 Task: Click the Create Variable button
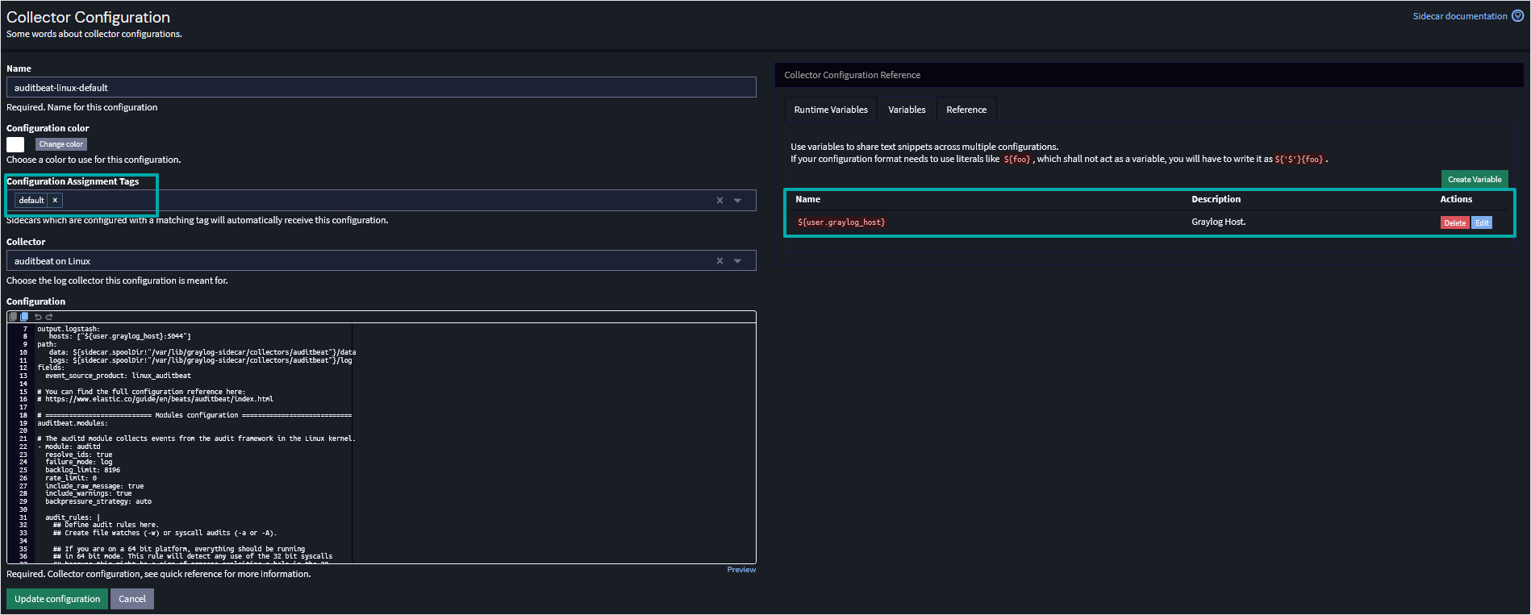pos(1474,180)
